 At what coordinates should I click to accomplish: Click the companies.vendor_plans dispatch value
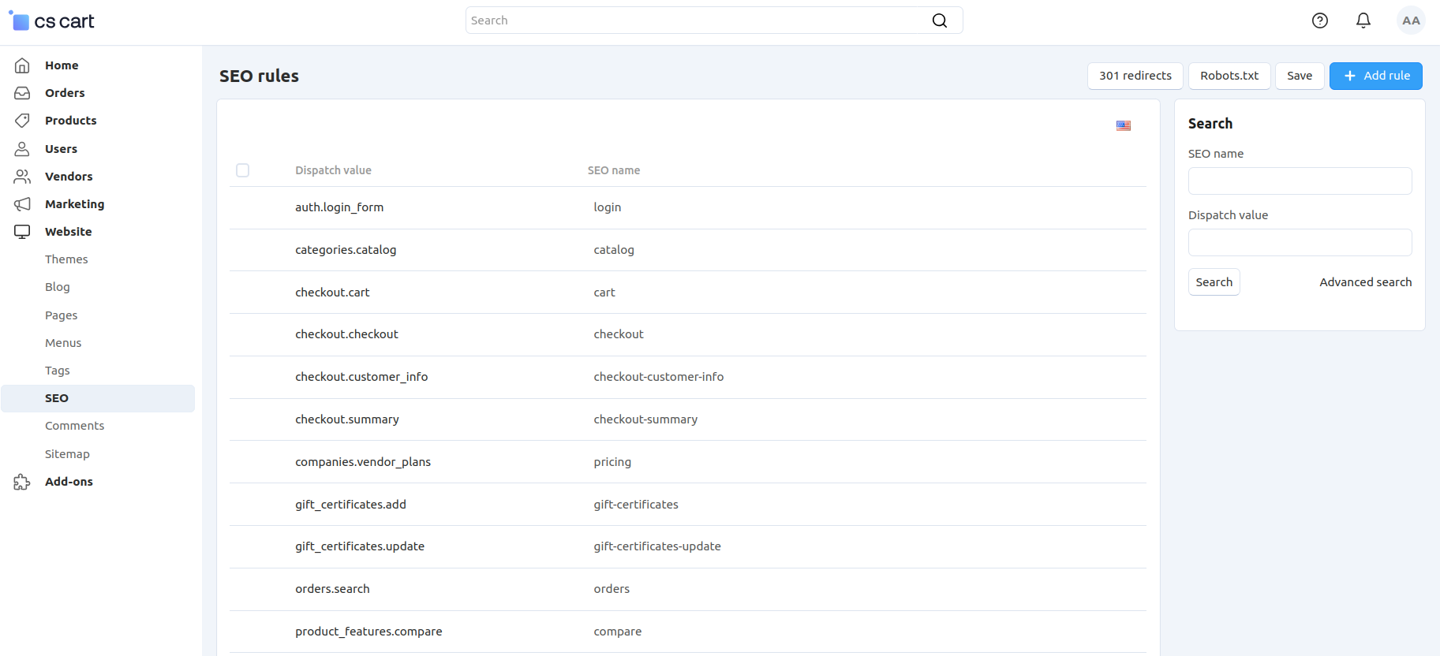[x=363, y=462]
